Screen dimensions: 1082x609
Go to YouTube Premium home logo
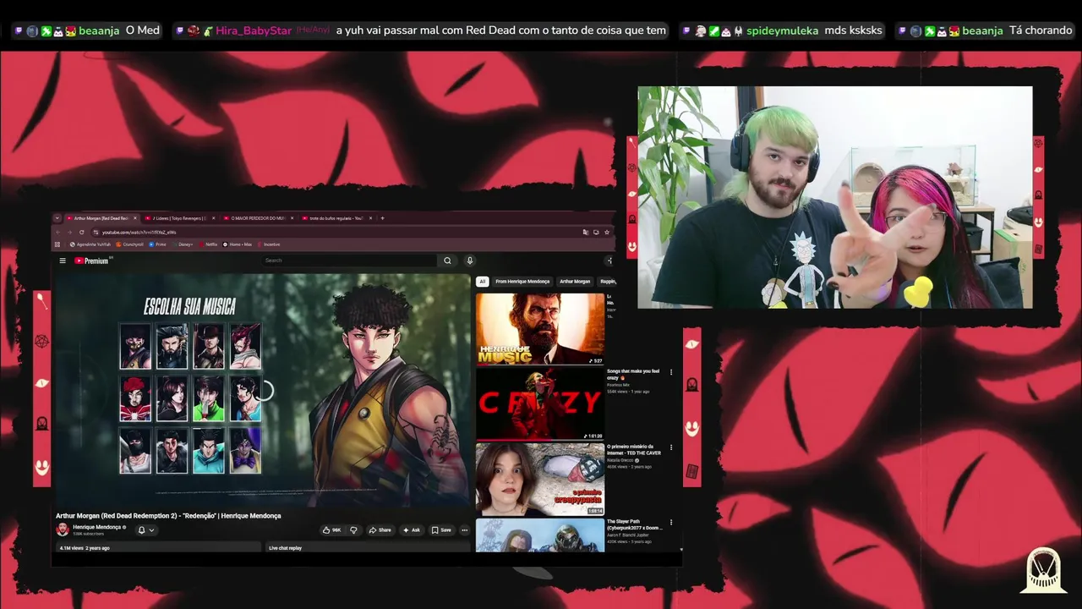[x=91, y=261]
